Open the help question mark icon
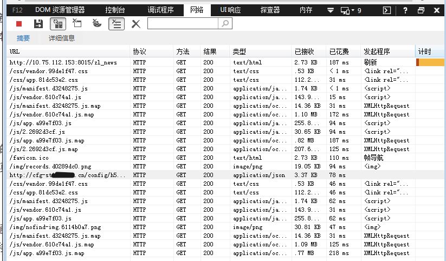The width and height of the screenshot is (446, 261). (x=405, y=10)
